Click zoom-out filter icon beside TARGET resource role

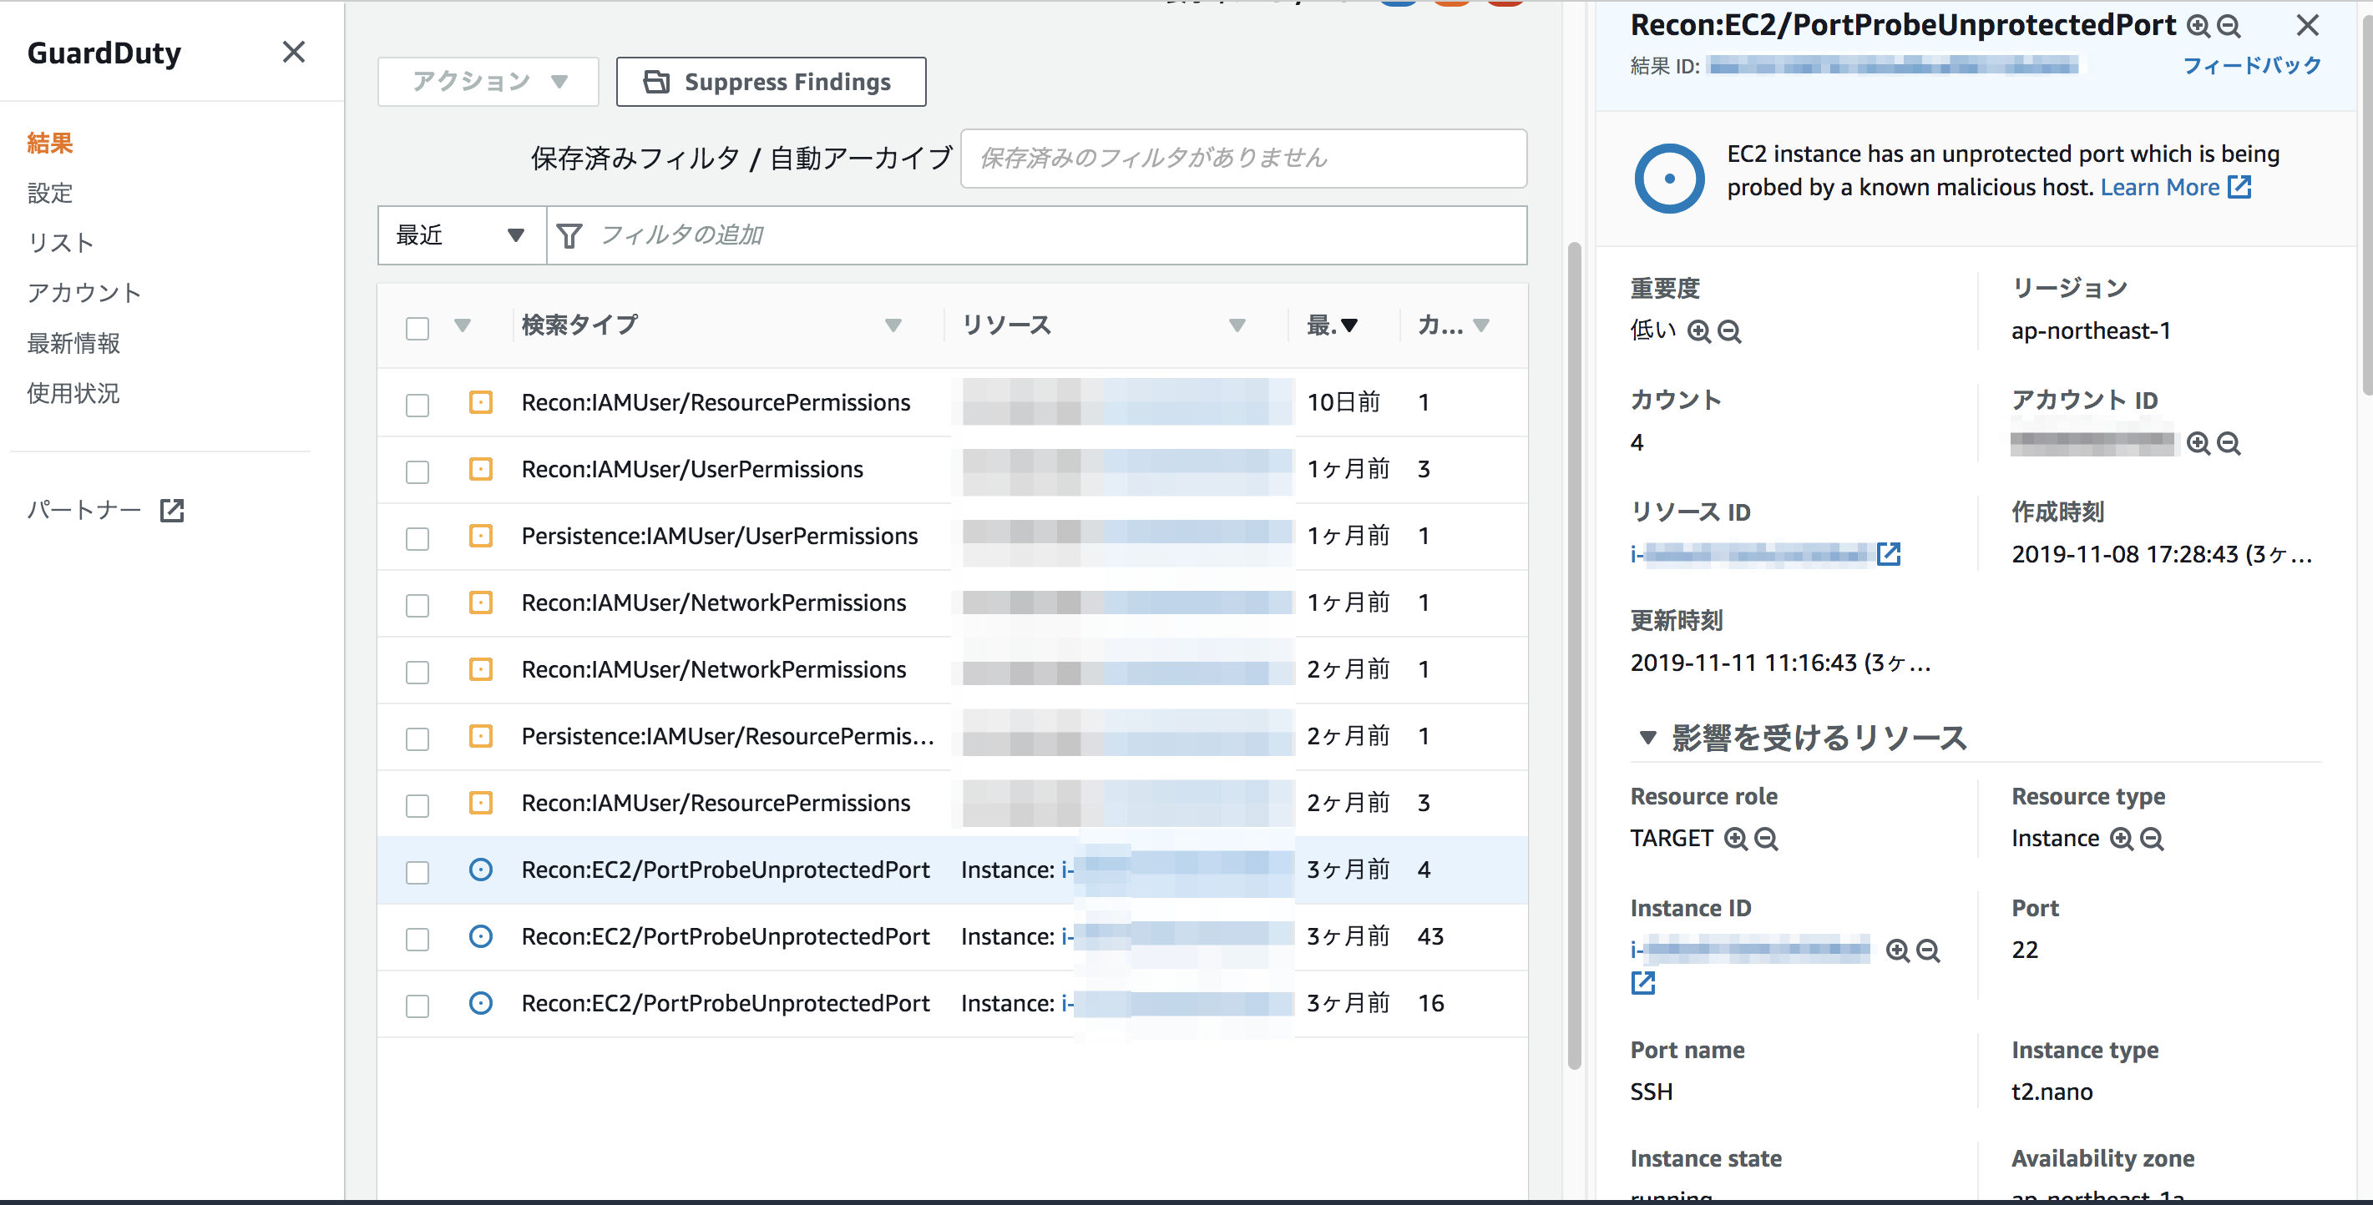(x=1766, y=839)
